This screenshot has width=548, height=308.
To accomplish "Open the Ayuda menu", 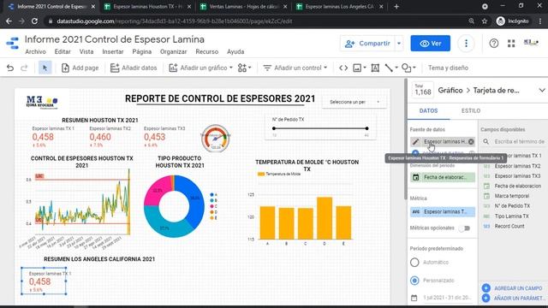I will click(x=235, y=51).
